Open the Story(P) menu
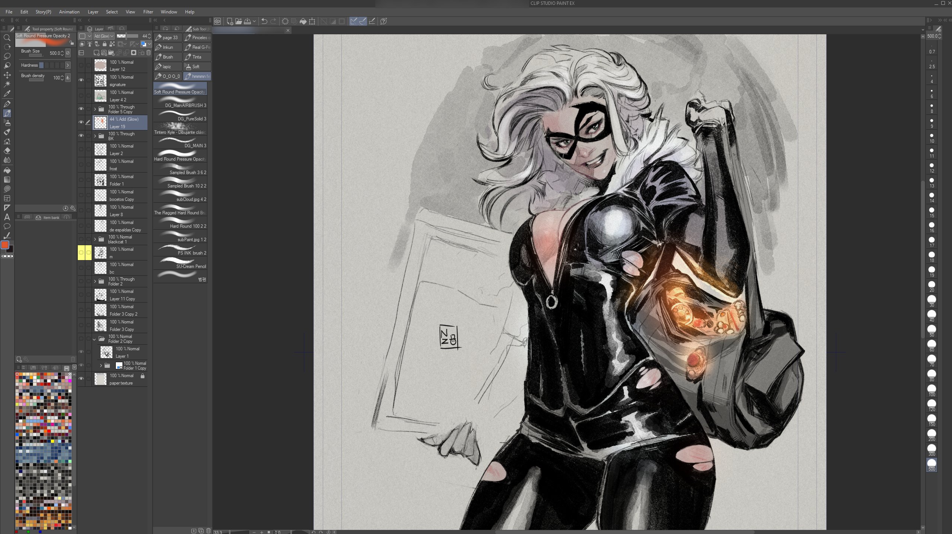Viewport: 952px width, 534px height. 44,12
